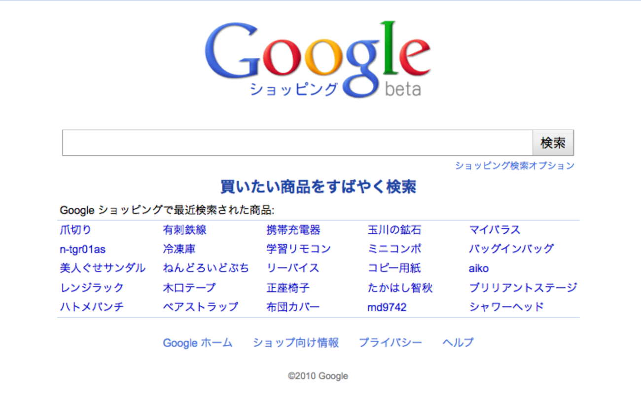Open ショッピング検索オプション link

515,166
